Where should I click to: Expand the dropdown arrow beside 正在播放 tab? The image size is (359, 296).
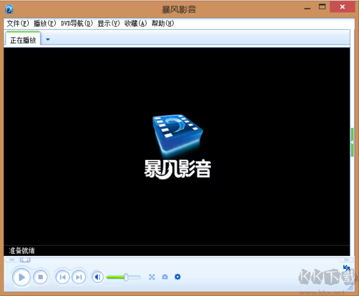point(47,40)
